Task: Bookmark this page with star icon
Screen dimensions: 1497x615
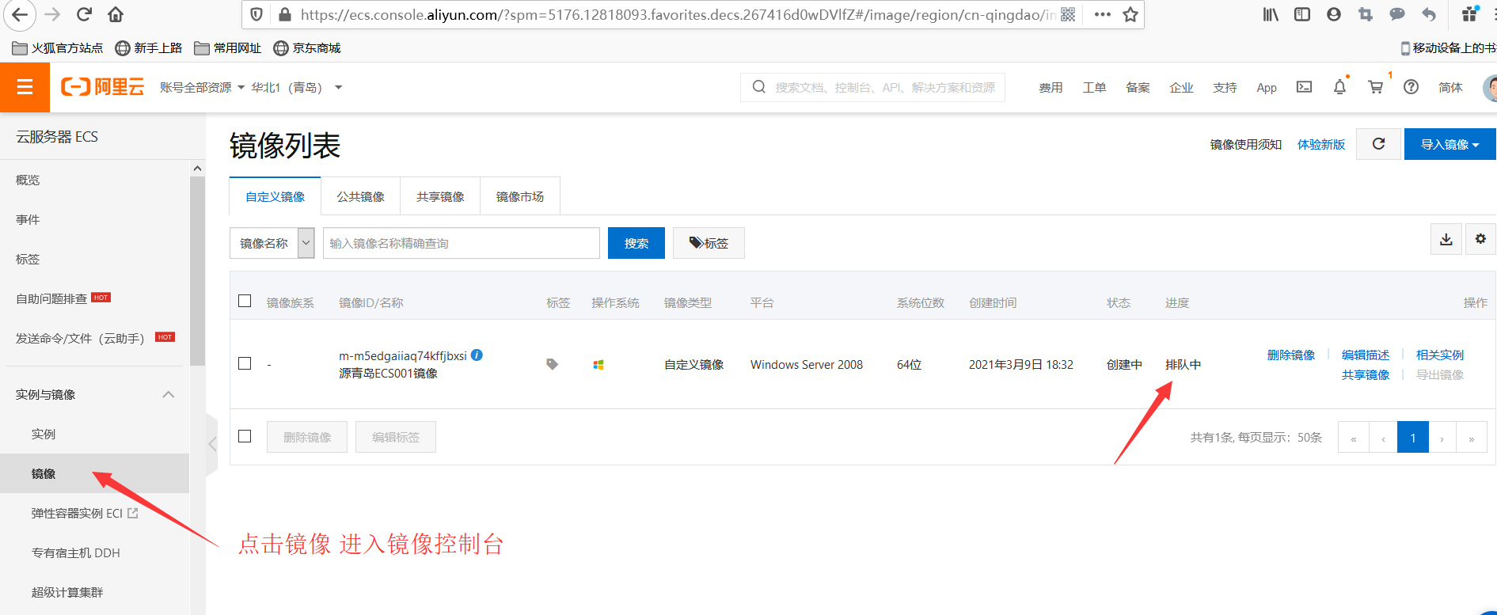Action: (1130, 14)
